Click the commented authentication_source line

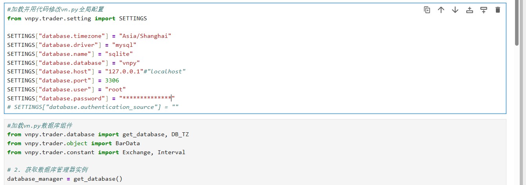pyautogui.click(x=93, y=107)
